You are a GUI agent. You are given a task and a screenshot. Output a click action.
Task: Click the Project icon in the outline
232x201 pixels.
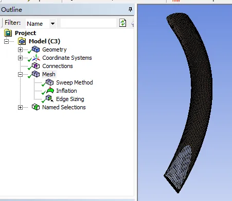[x=8, y=33]
